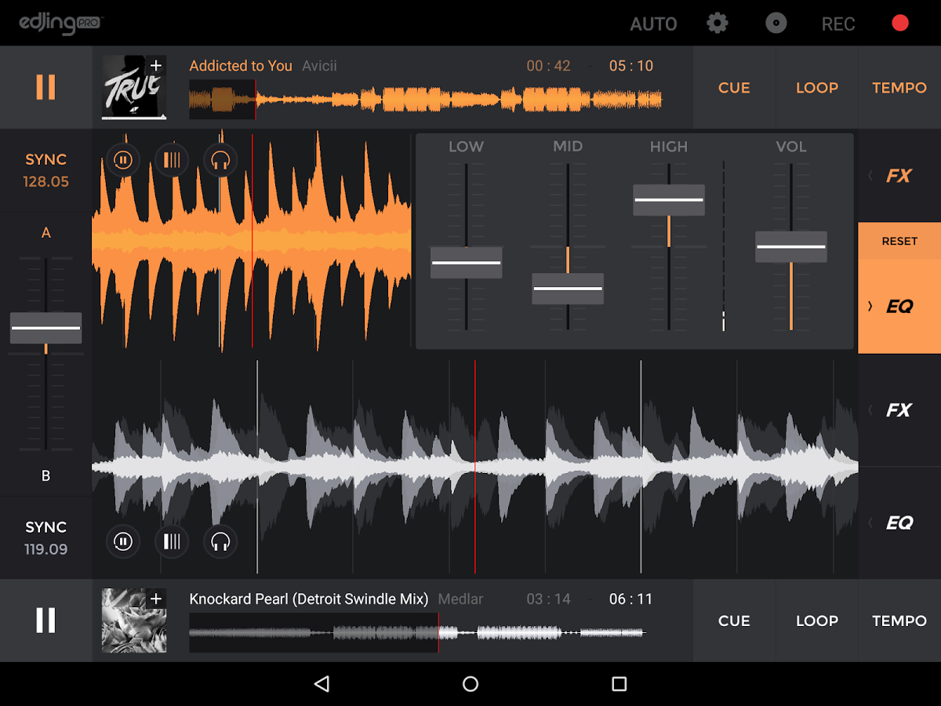The image size is (941, 706).
Task: Add a track to deck A via plus icon
Action: click(x=156, y=66)
